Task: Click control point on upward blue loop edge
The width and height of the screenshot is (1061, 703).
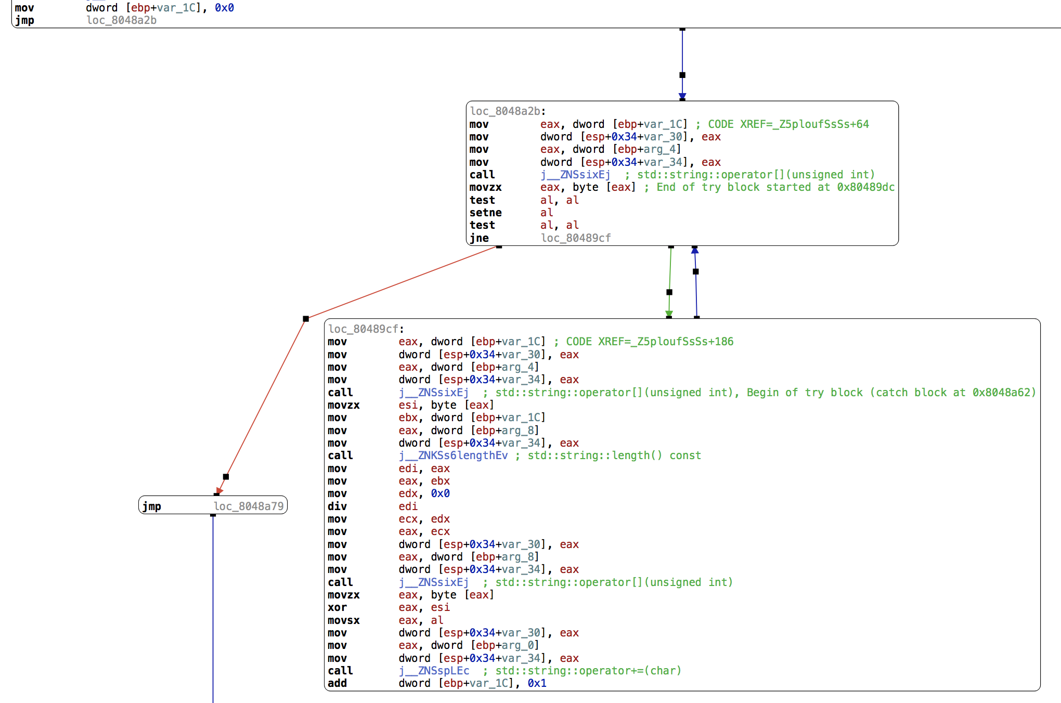Action: tap(696, 271)
